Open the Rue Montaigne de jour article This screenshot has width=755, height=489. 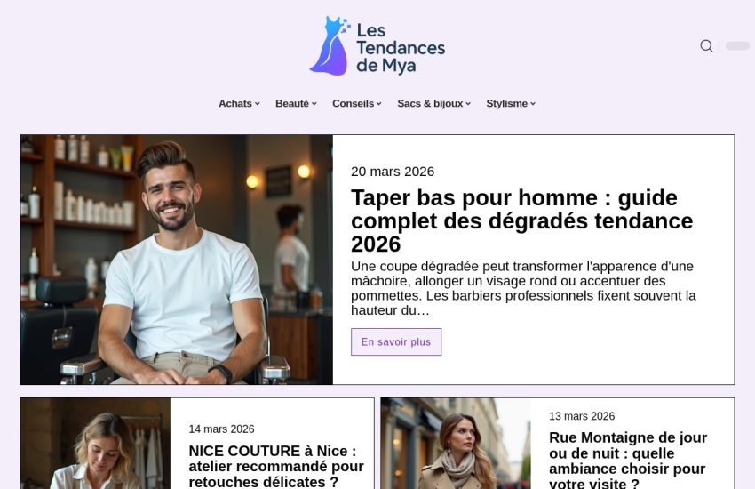pyautogui.click(x=628, y=461)
